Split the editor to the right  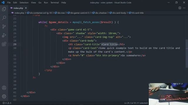179,8
